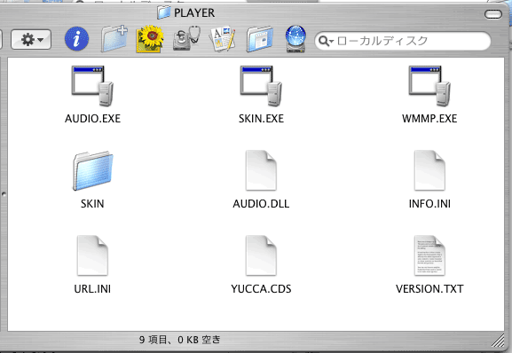
Task: Create a new folder with the folder-plus icon
Action: [x=114, y=39]
